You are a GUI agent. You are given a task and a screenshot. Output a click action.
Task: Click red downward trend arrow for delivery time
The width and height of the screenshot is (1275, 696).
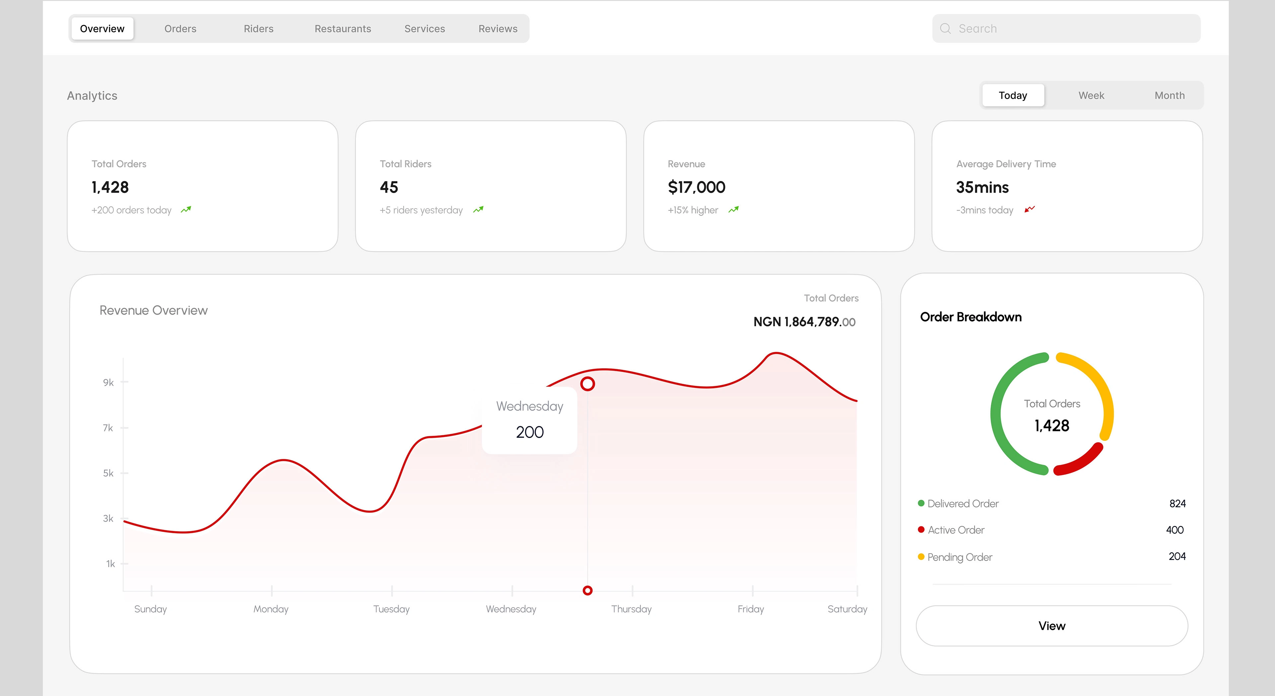tap(1030, 210)
